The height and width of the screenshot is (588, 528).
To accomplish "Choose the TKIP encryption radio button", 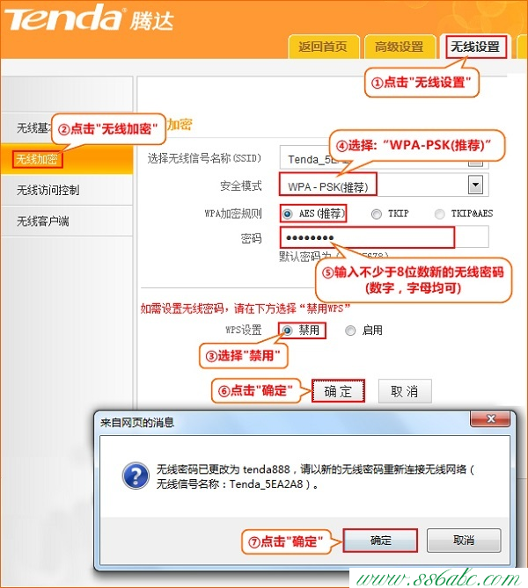I will (377, 214).
